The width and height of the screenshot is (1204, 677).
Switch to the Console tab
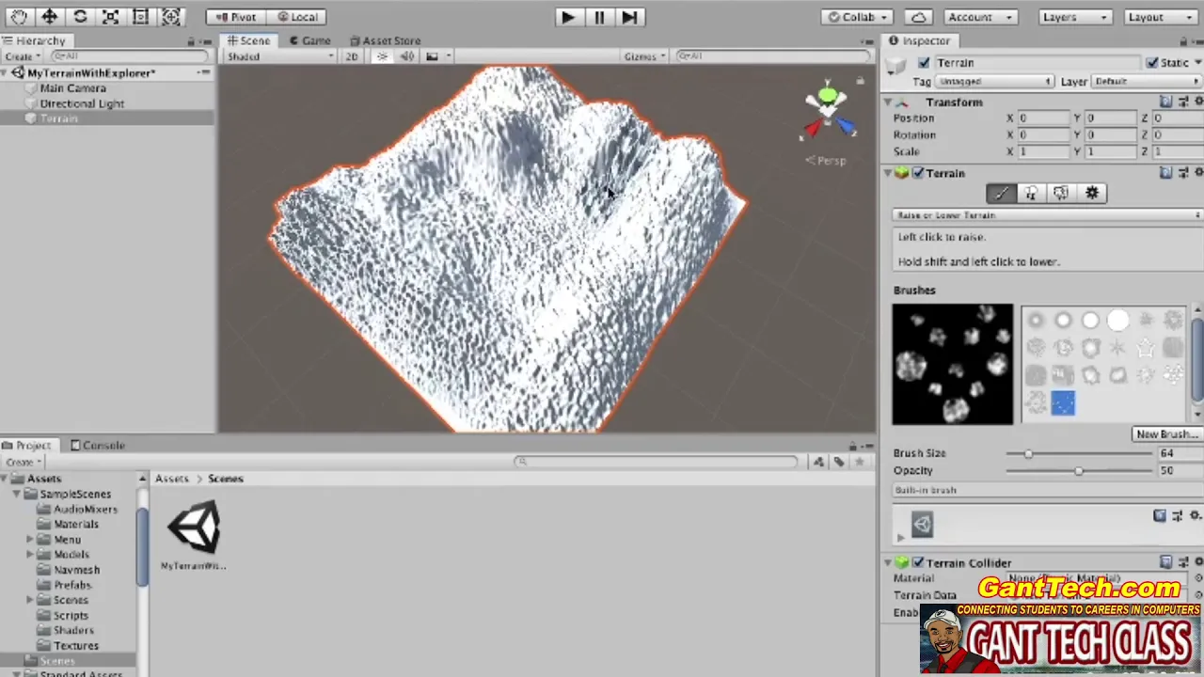pyautogui.click(x=98, y=445)
